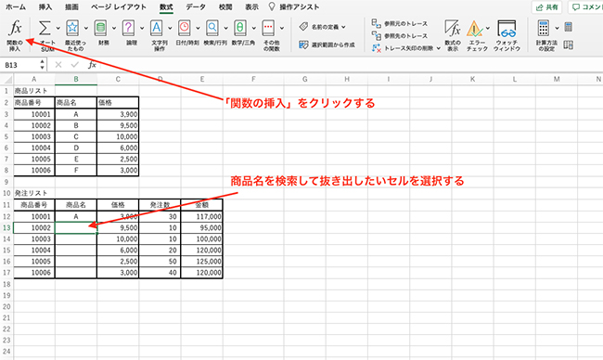Expand the トレース矢印の削除 dropdown arrow
Screen dimensions: 603x360
(439, 48)
